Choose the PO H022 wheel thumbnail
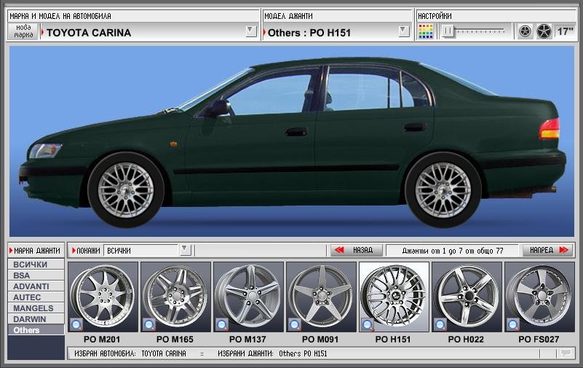 (467, 297)
